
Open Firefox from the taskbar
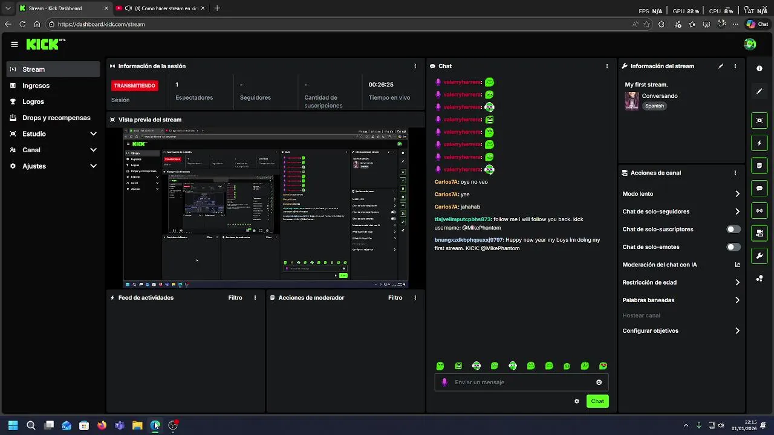(102, 425)
